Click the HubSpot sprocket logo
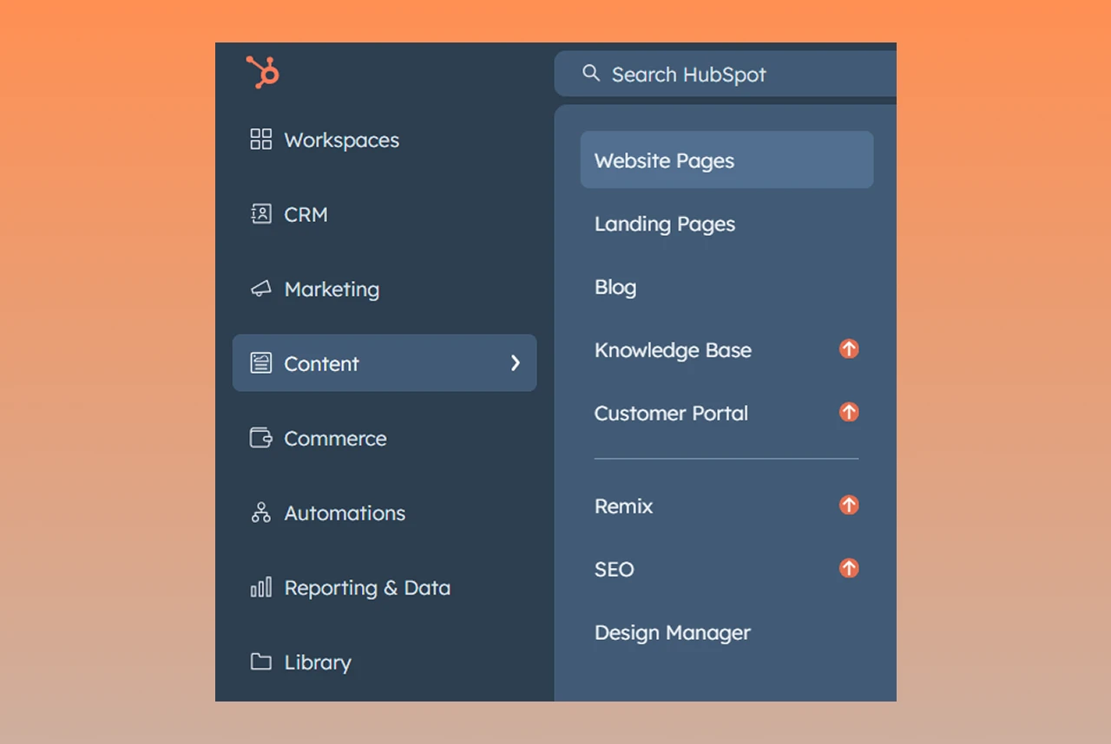The height and width of the screenshot is (744, 1111). pyautogui.click(x=262, y=71)
